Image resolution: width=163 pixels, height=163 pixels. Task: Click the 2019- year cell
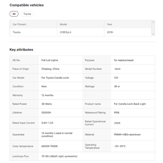click(110, 32)
